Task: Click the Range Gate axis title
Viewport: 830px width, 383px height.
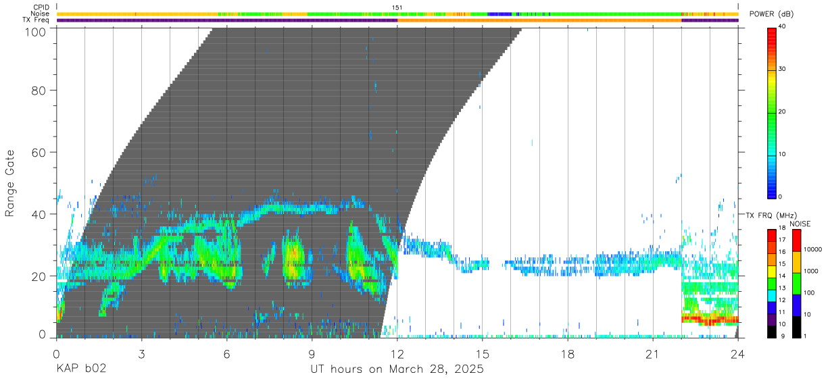Action: [10, 183]
